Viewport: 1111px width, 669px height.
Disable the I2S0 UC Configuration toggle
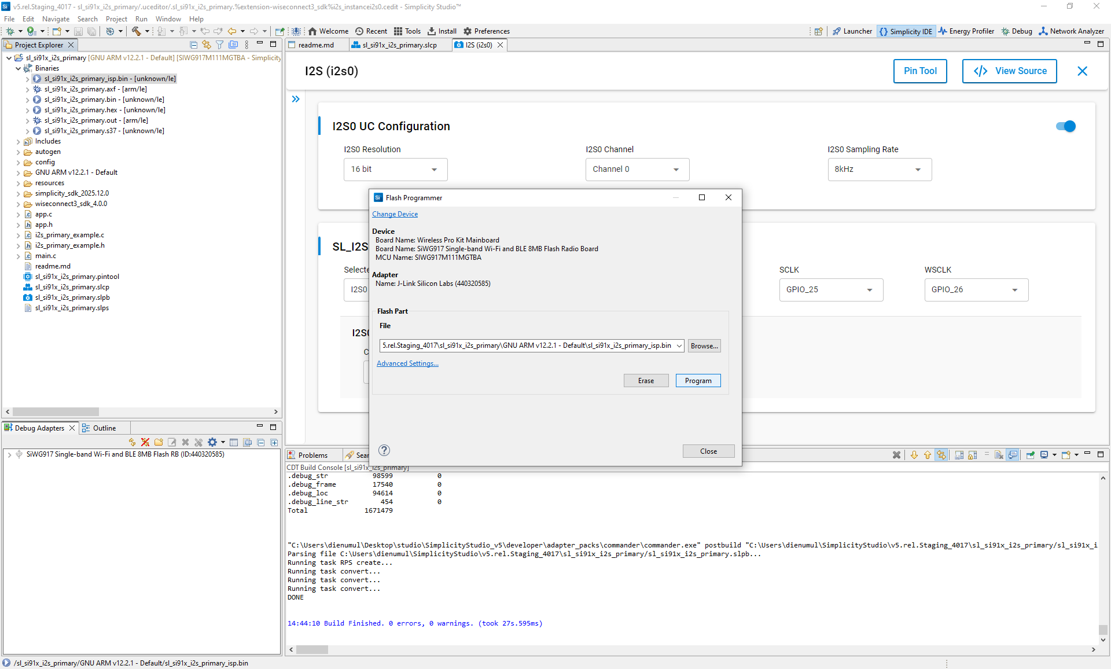[x=1065, y=126]
